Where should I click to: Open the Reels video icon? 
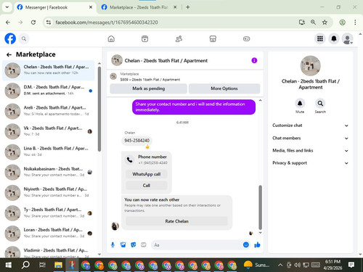(144, 38)
